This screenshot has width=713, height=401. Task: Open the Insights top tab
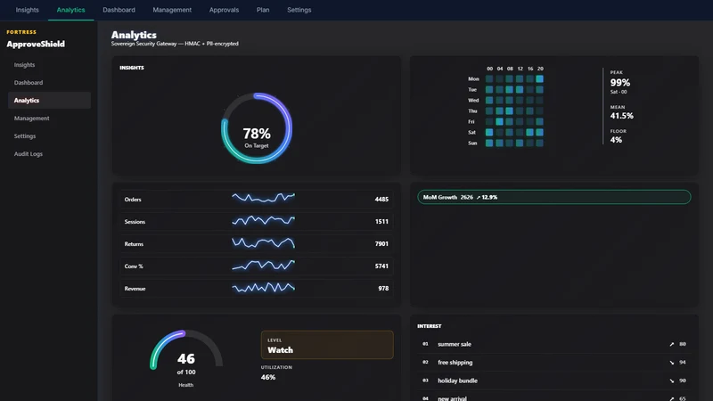click(28, 10)
